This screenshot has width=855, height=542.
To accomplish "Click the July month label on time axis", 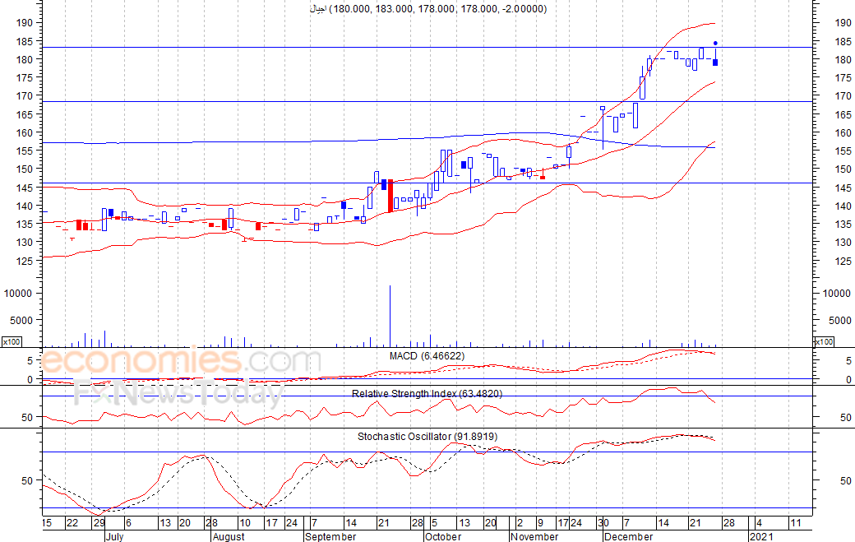I will (114, 536).
